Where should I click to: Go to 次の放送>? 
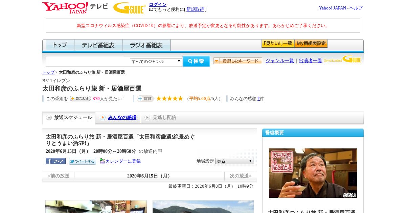241,176
